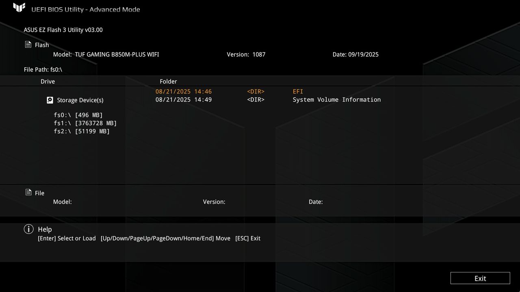Select drive fs2:\ [51199 MB]

pos(82,131)
